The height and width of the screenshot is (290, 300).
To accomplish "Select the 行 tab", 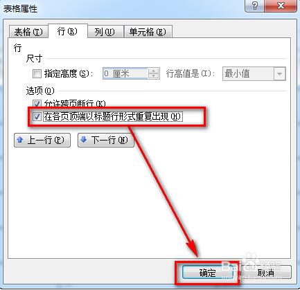I will point(68,31).
